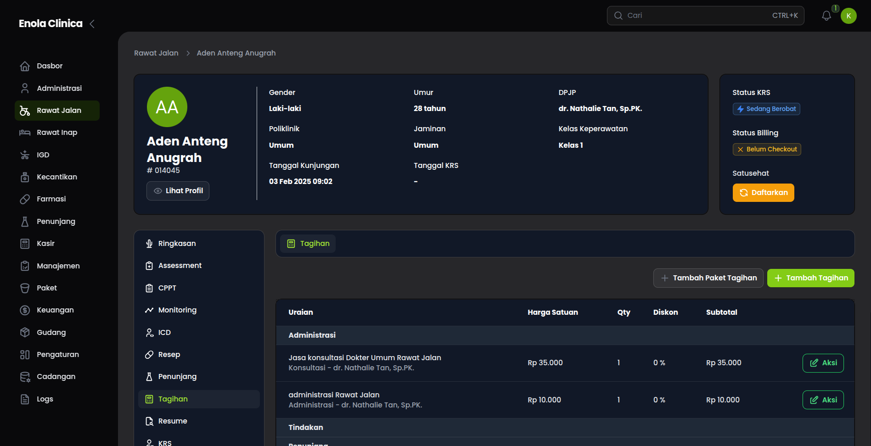Open the user avatar menu
871x446 pixels.
coord(849,16)
